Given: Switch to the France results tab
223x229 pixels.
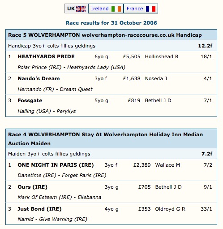Looking at the screenshot, I should pos(141,9).
